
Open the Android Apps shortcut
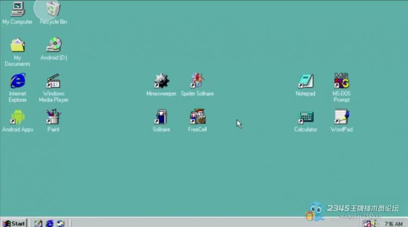pos(18,117)
